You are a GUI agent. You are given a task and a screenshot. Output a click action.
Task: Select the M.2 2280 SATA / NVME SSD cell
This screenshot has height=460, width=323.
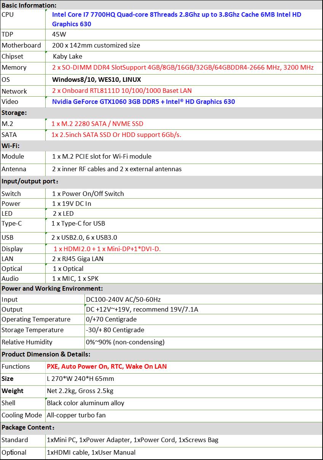(97, 124)
